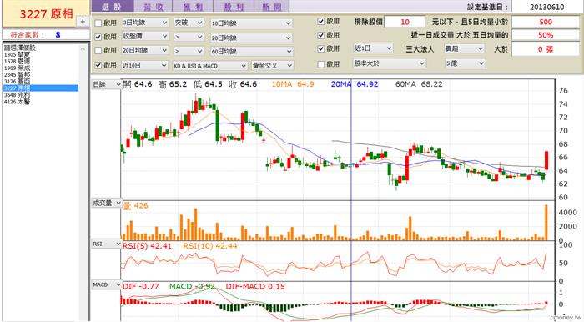Click the 三大法人 field showing 0 張
The image size is (584, 322).
click(546, 49)
